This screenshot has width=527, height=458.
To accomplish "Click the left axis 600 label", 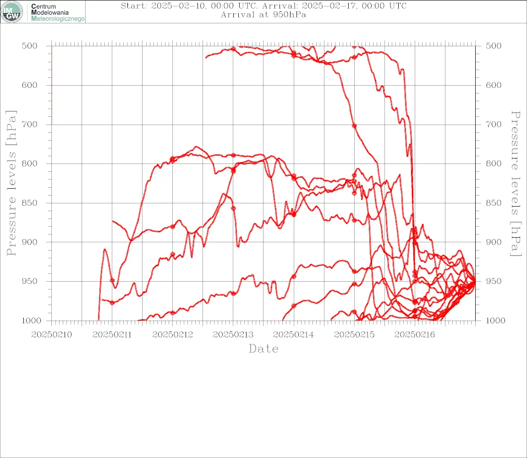I will click(30, 85).
